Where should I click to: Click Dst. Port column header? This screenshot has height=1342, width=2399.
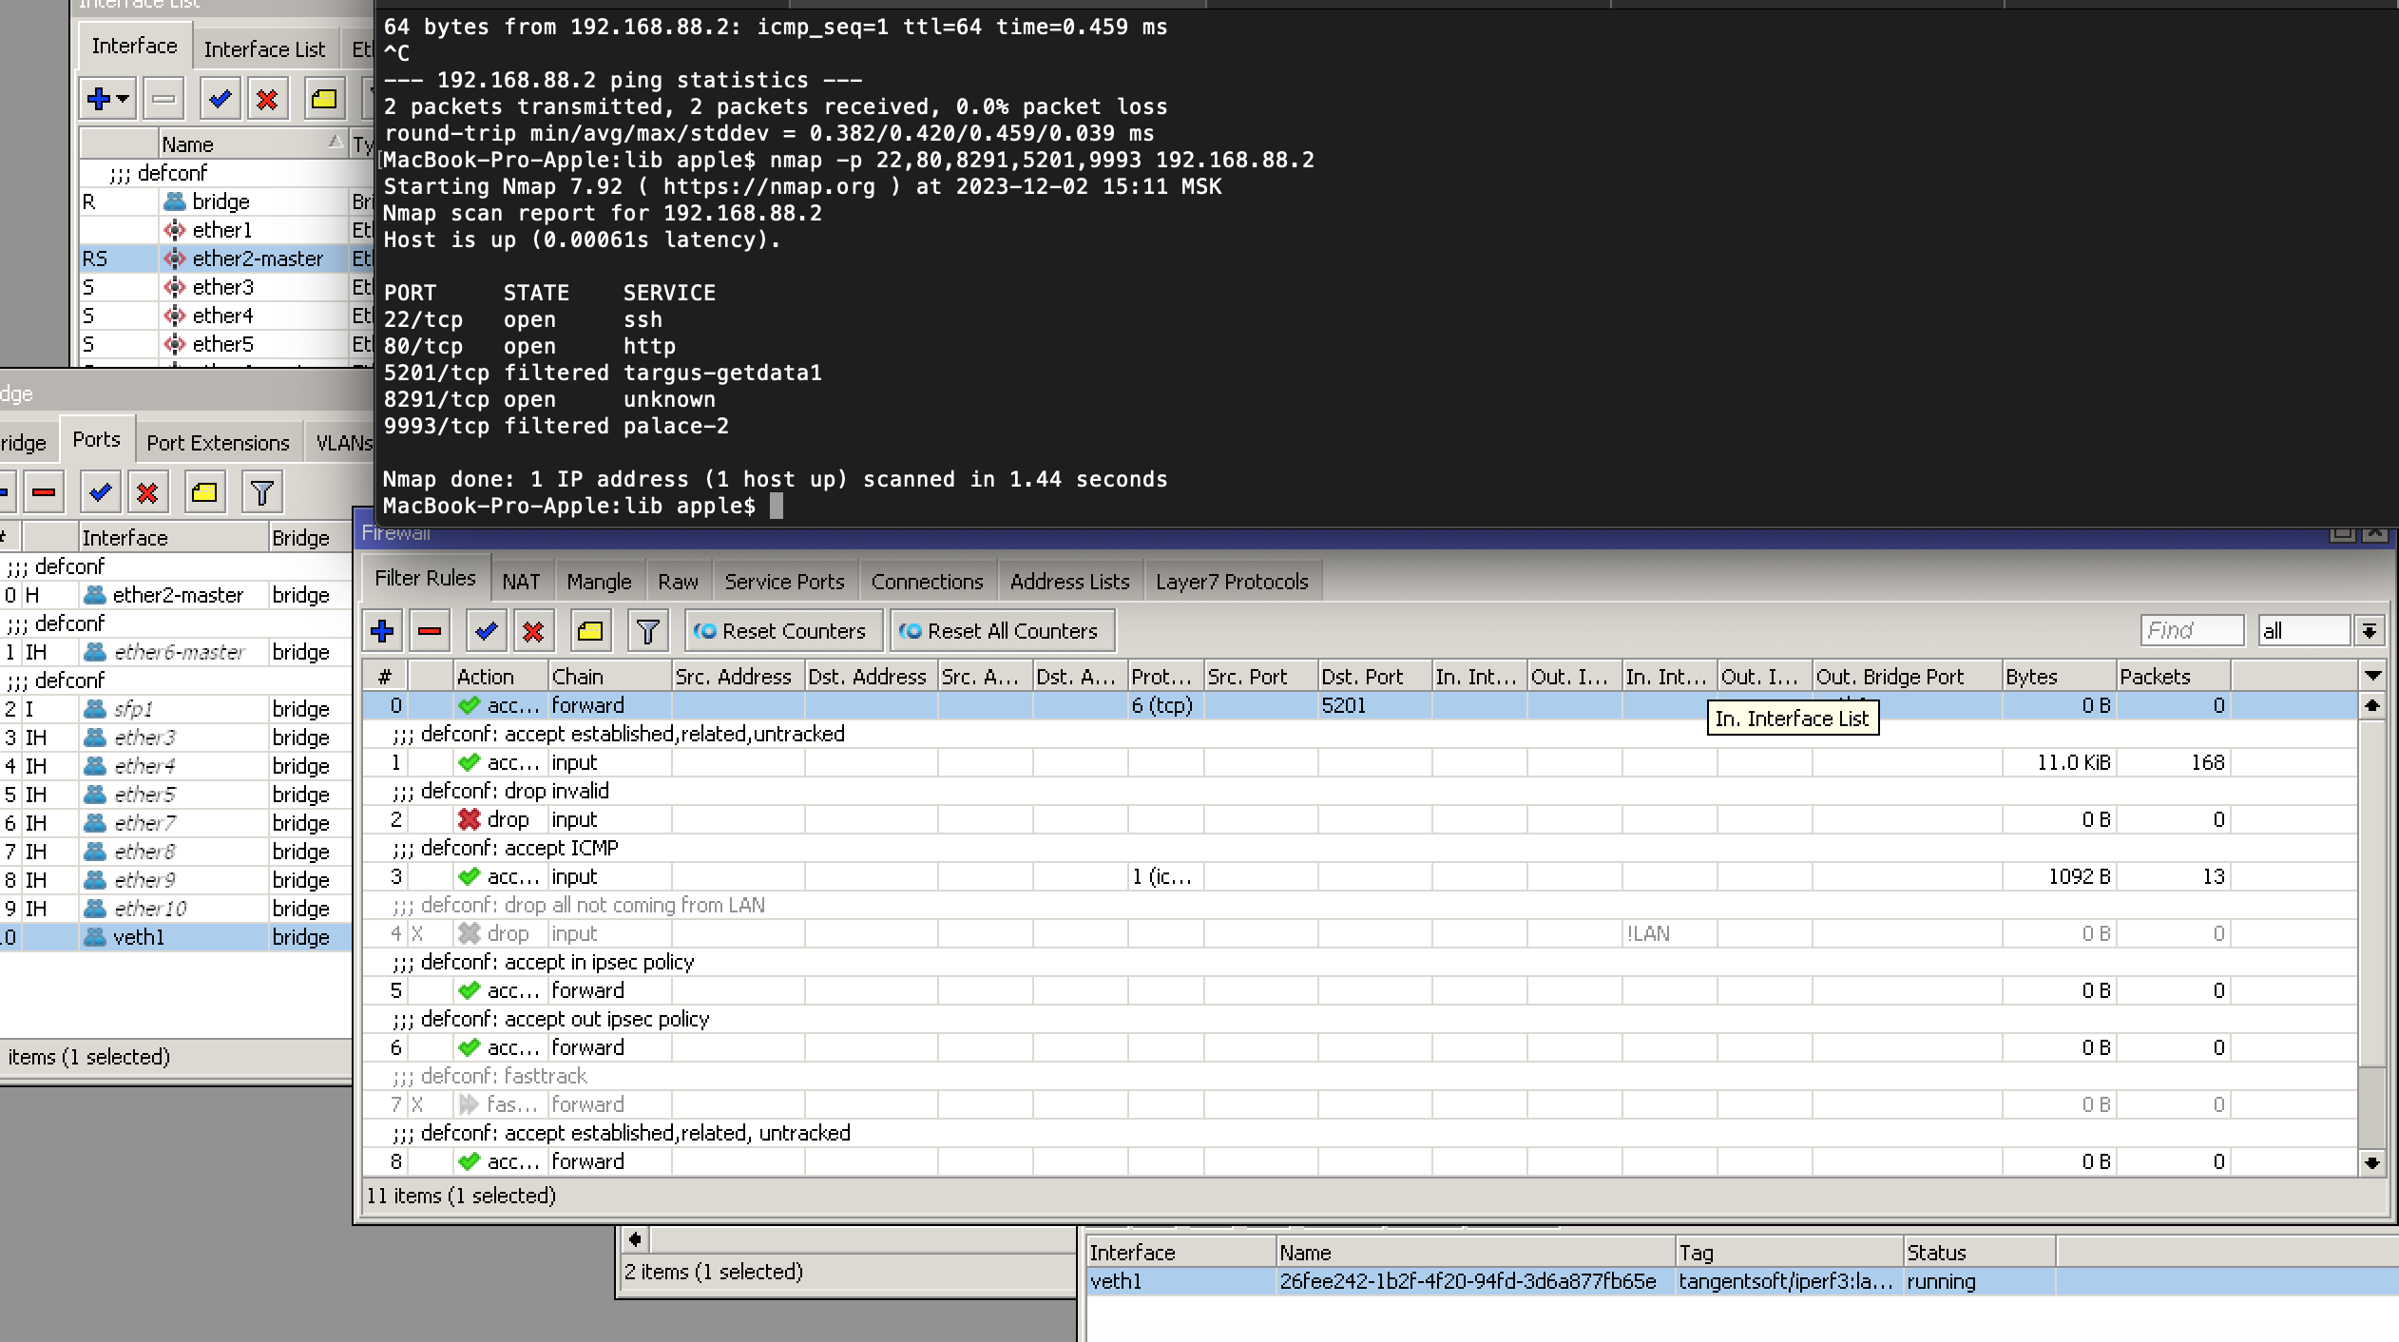1374,677
